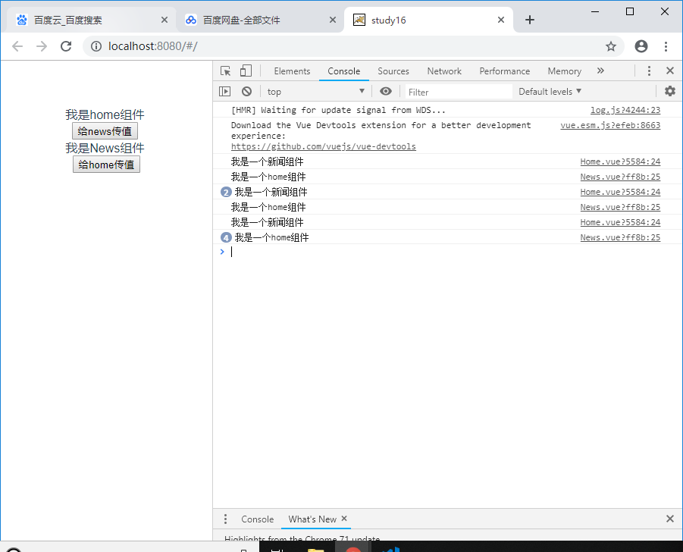Go back with browser back arrow
Screen dimensions: 683x552
17,46
